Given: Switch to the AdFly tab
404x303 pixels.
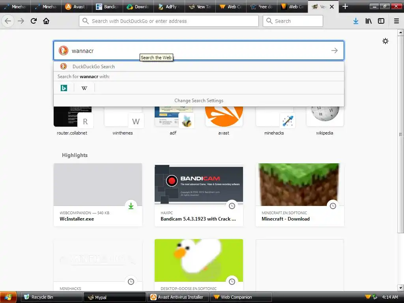Looking at the screenshot, I should point(169,7).
